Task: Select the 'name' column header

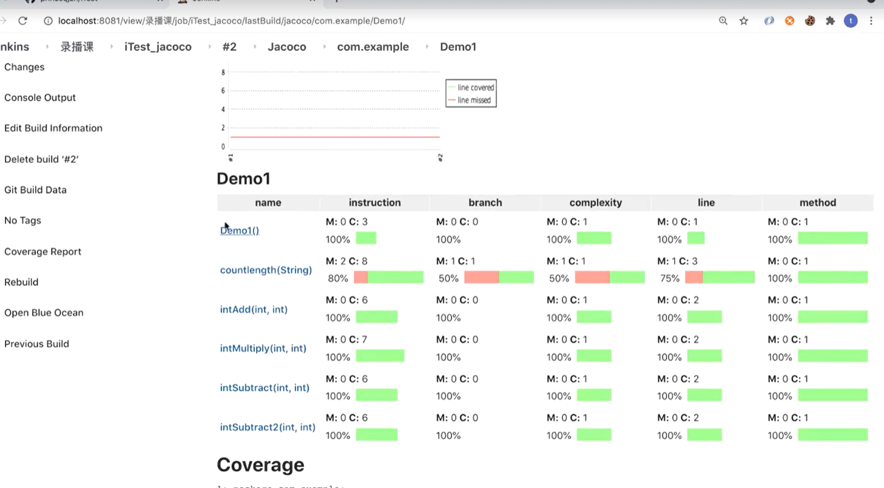Action: (268, 202)
